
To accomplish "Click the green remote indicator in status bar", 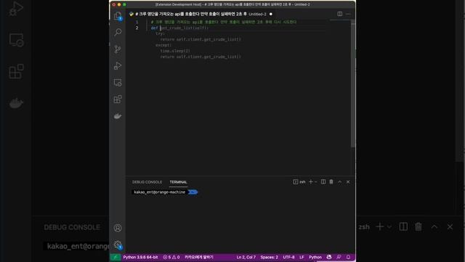I will point(116,257).
